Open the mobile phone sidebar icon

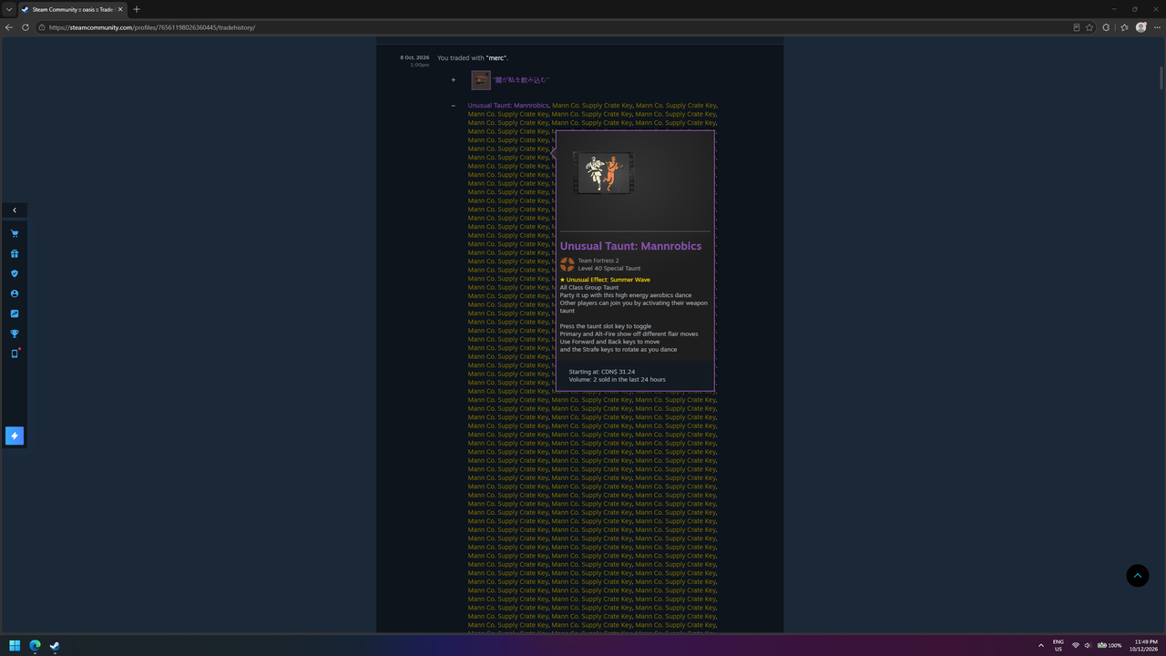[x=15, y=354]
